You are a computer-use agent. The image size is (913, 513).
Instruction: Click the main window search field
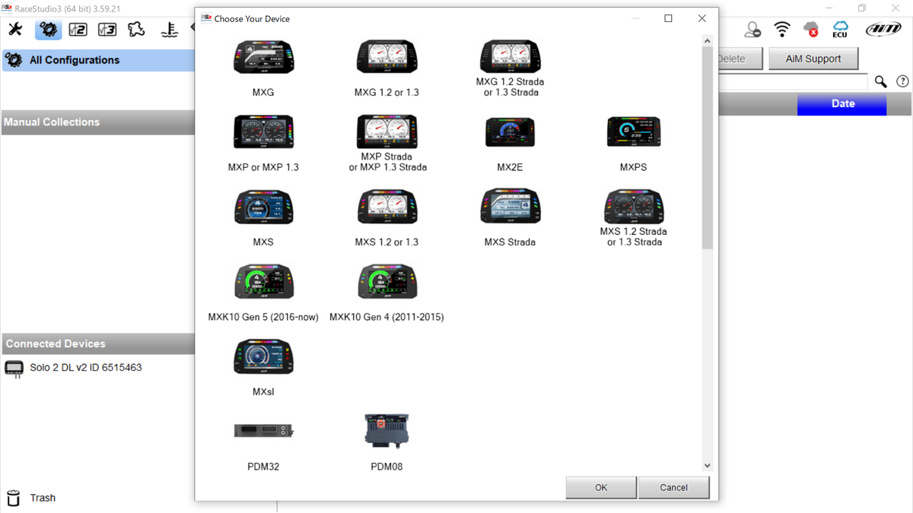(x=793, y=81)
